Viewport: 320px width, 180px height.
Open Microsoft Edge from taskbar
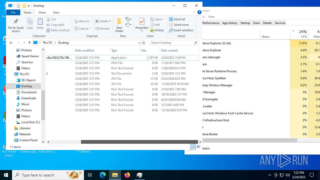103,175
